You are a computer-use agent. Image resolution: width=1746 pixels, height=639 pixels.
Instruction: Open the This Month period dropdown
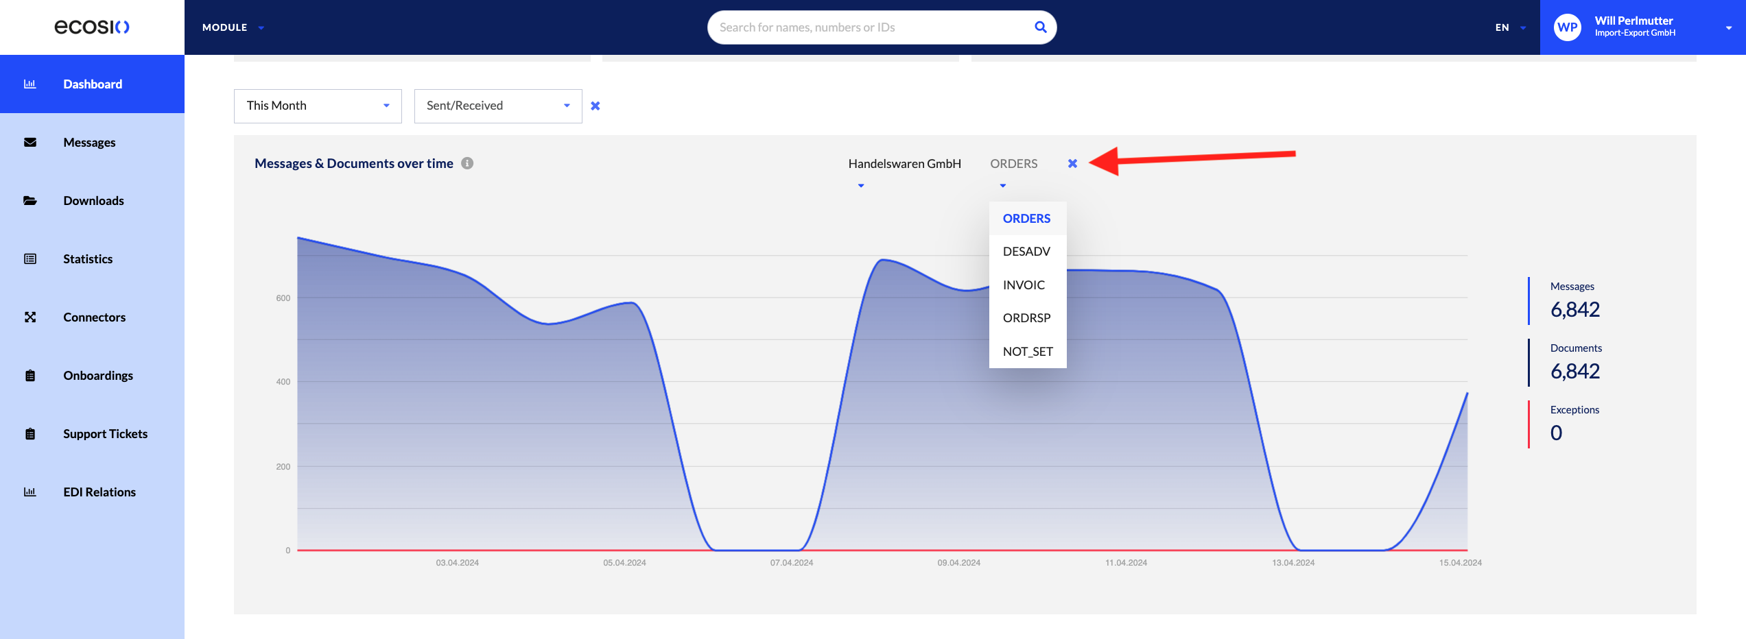point(318,106)
